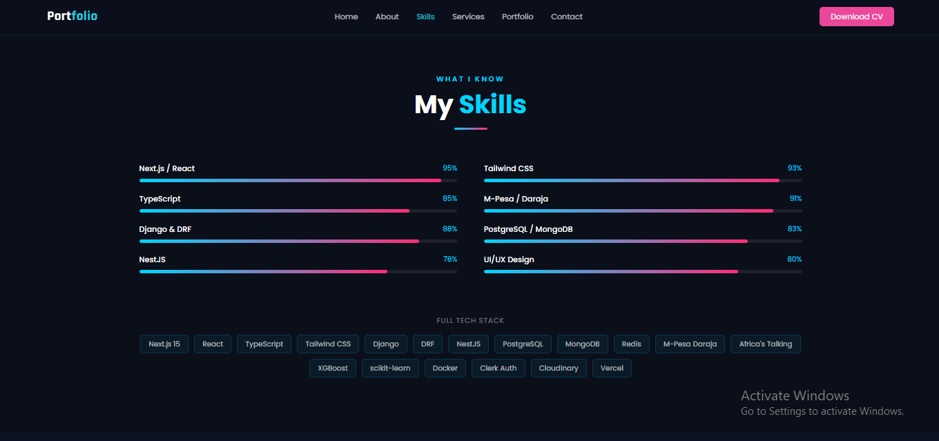Click the DRF tech tag
This screenshot has height=441, width=939.
[x=428, y=344]
